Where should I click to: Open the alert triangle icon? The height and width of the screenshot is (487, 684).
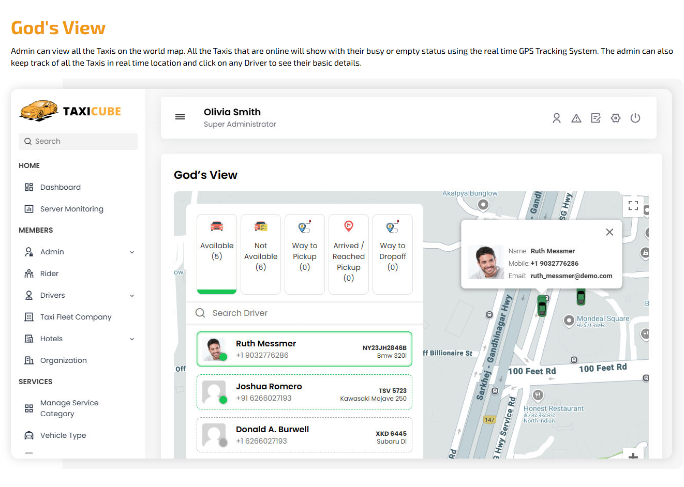pos(576,118)
